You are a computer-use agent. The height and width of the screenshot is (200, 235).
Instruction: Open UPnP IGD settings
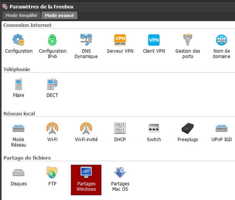[221, 128]
